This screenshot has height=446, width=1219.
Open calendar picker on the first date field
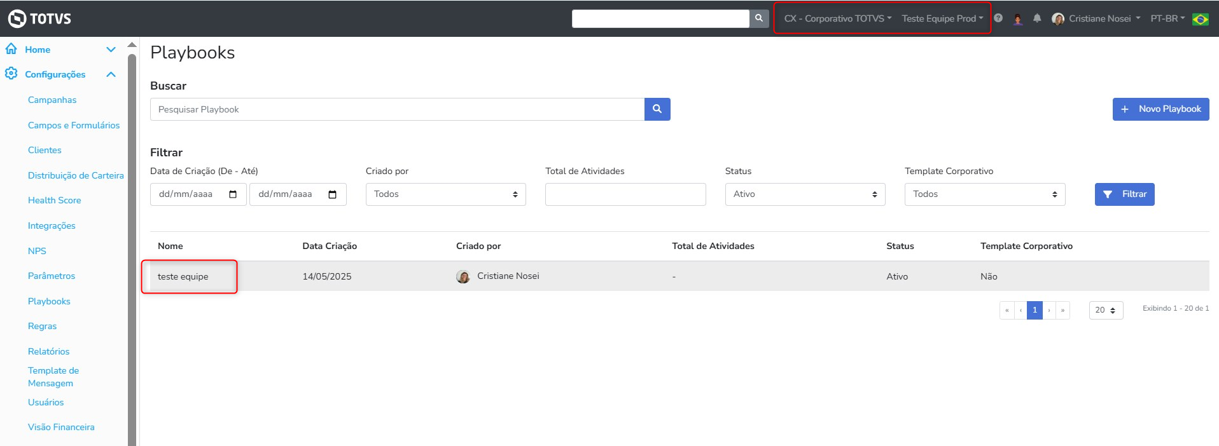[x=233, y=194]
